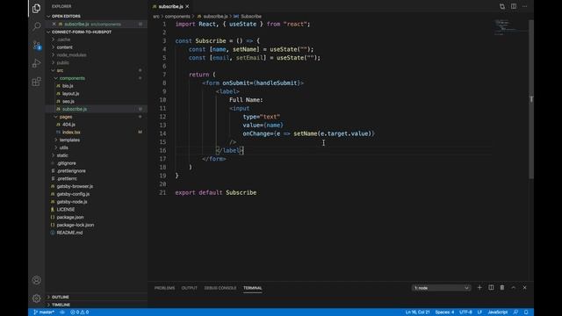Open gatsby-browser.js file
Image resolution: width=562 pixels, height=316 pixels.
point(75,186)
